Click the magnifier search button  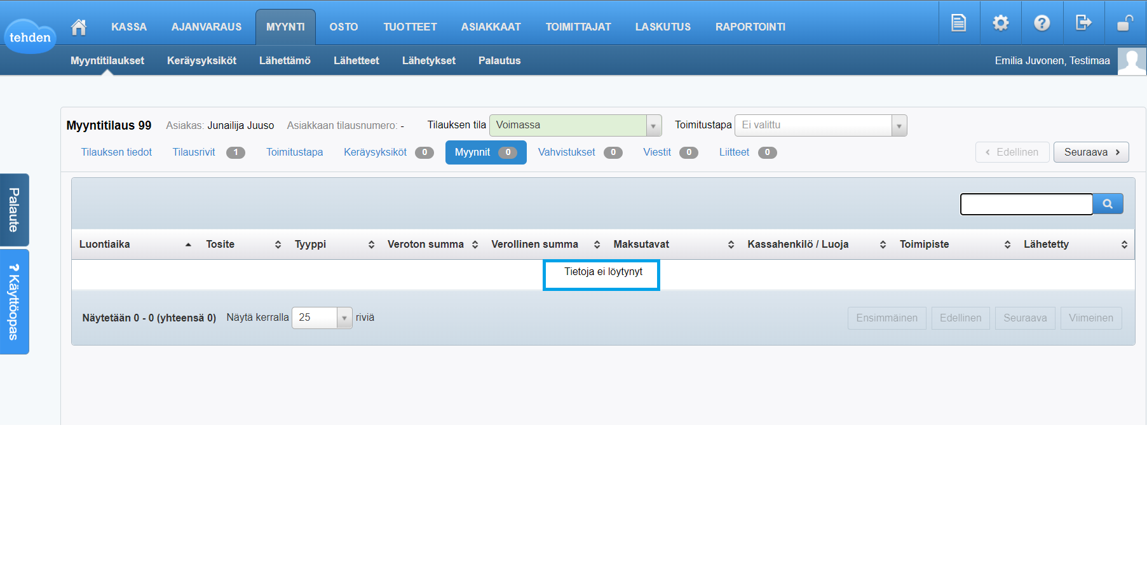(x=1108, y=204)
